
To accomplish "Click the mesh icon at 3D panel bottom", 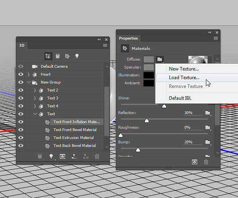I will point(40,156).
